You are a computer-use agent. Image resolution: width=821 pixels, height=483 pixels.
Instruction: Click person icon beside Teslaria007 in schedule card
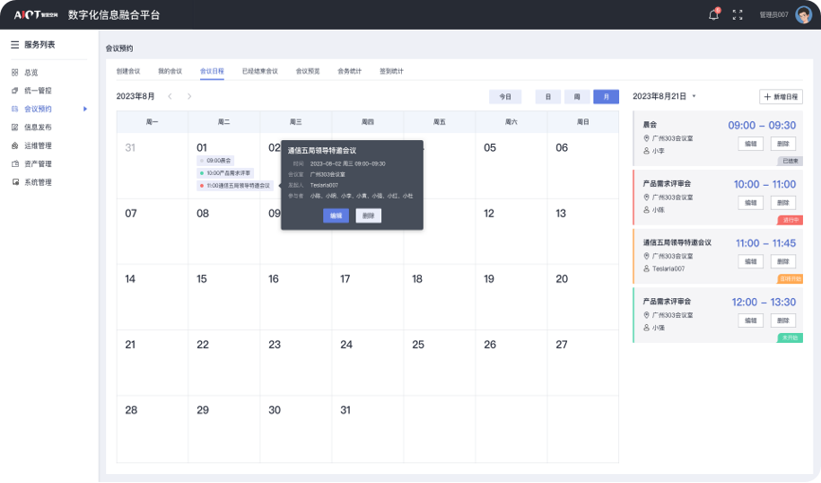coord(646,268)
